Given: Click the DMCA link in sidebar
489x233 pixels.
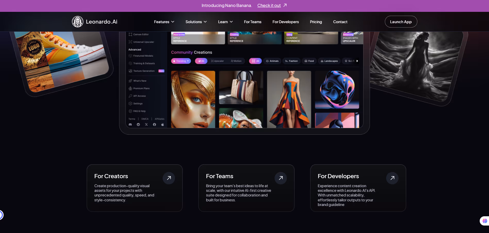Looking at the screenshot, I should tap(145, 119).
